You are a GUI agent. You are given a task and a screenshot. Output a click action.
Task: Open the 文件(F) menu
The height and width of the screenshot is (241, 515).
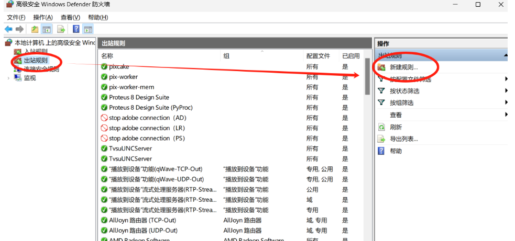click(x=16, y=17)
